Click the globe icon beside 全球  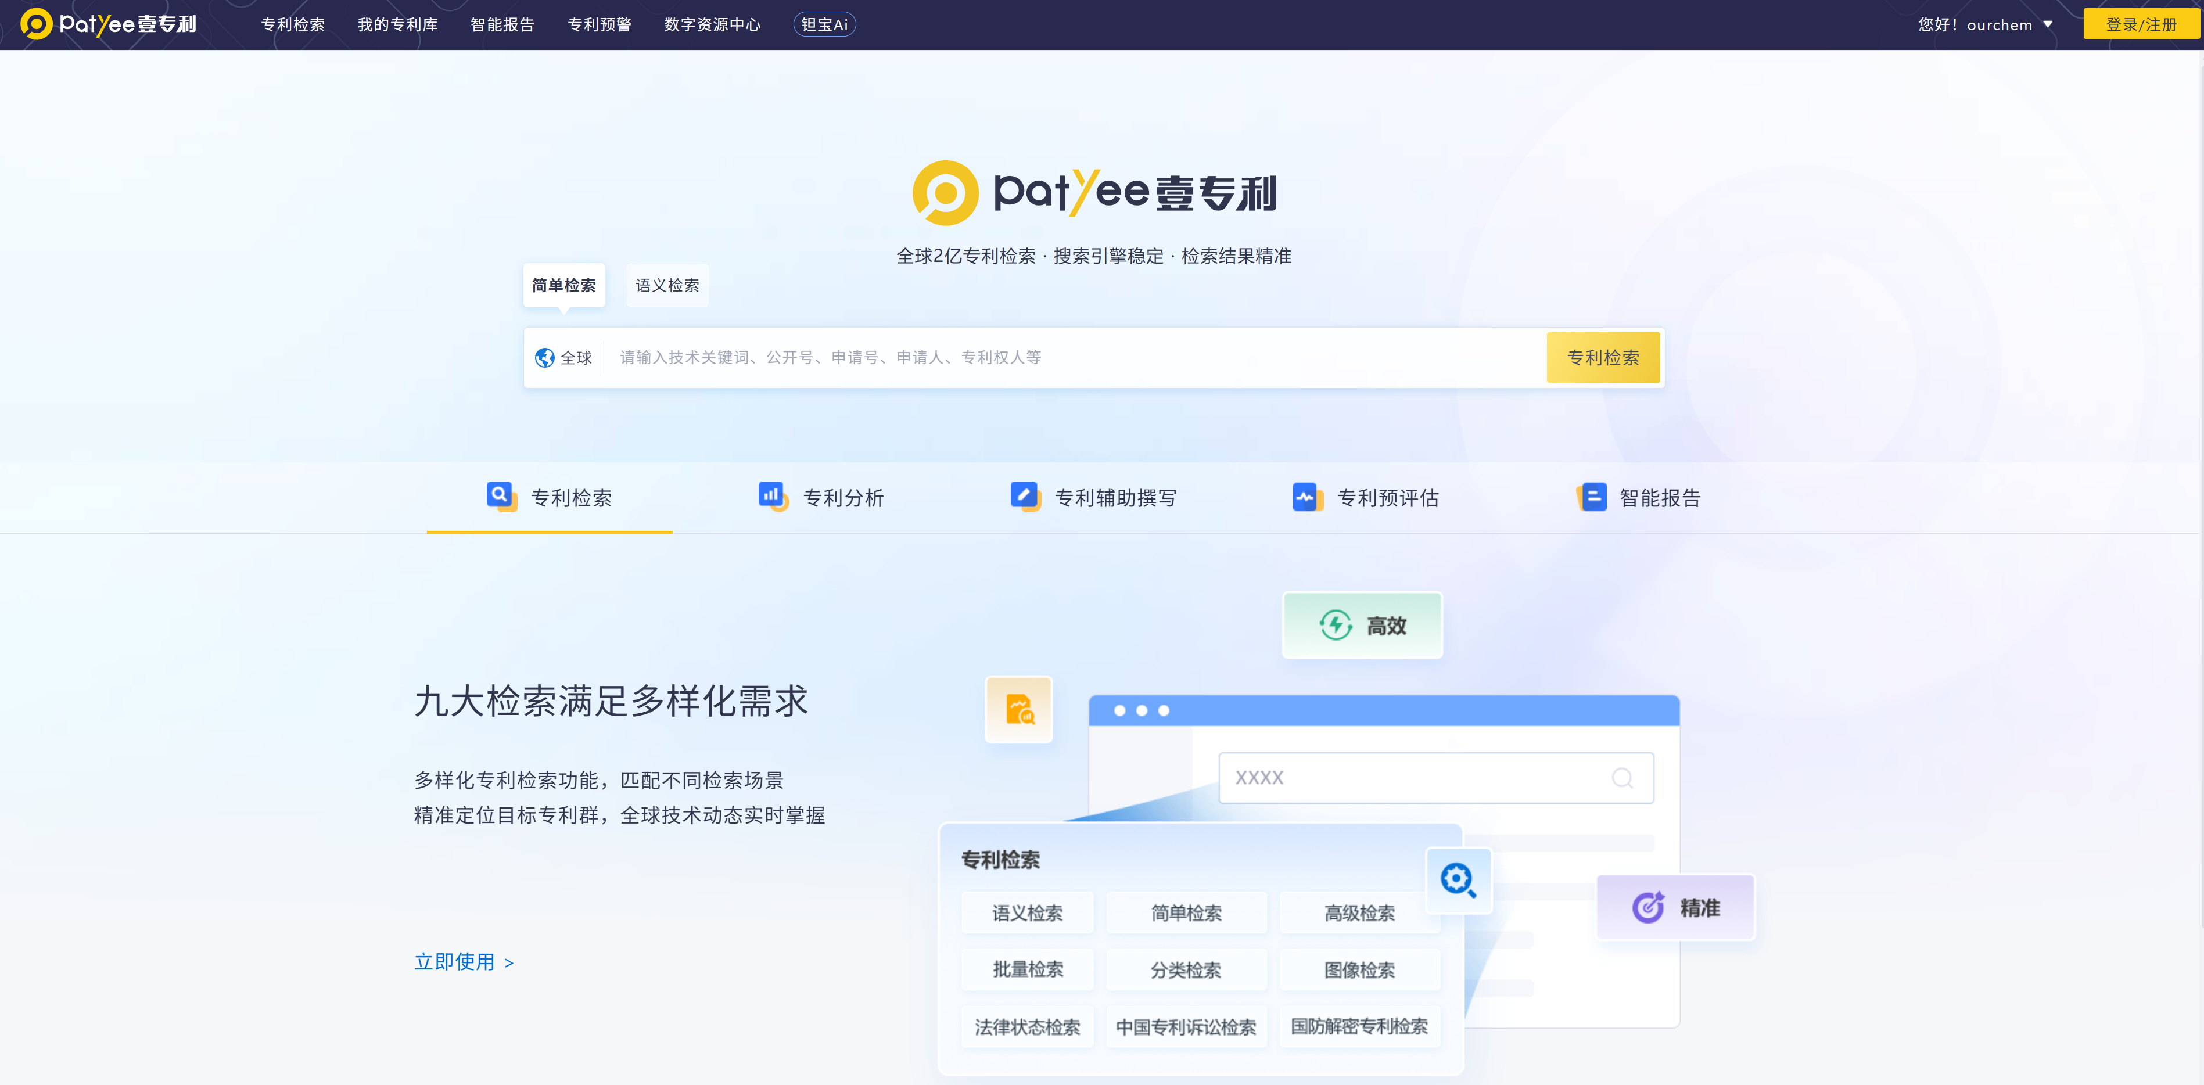(544, 358)
